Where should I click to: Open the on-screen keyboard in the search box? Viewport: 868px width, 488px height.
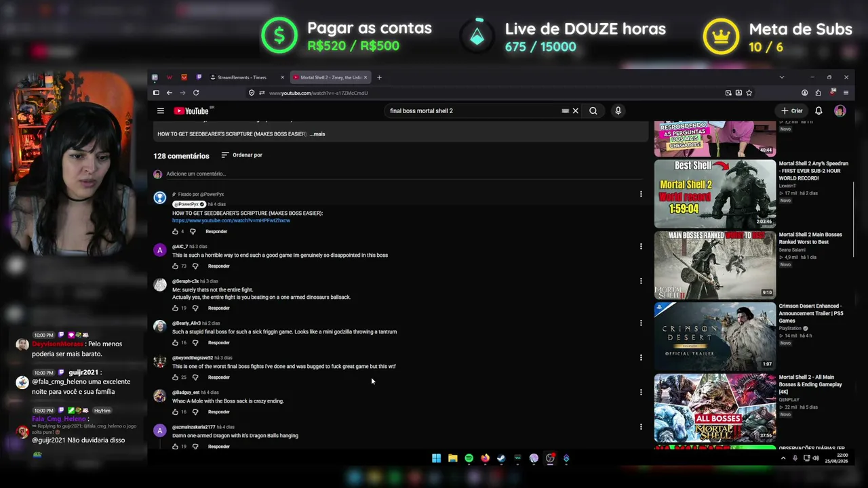(565, 111)
